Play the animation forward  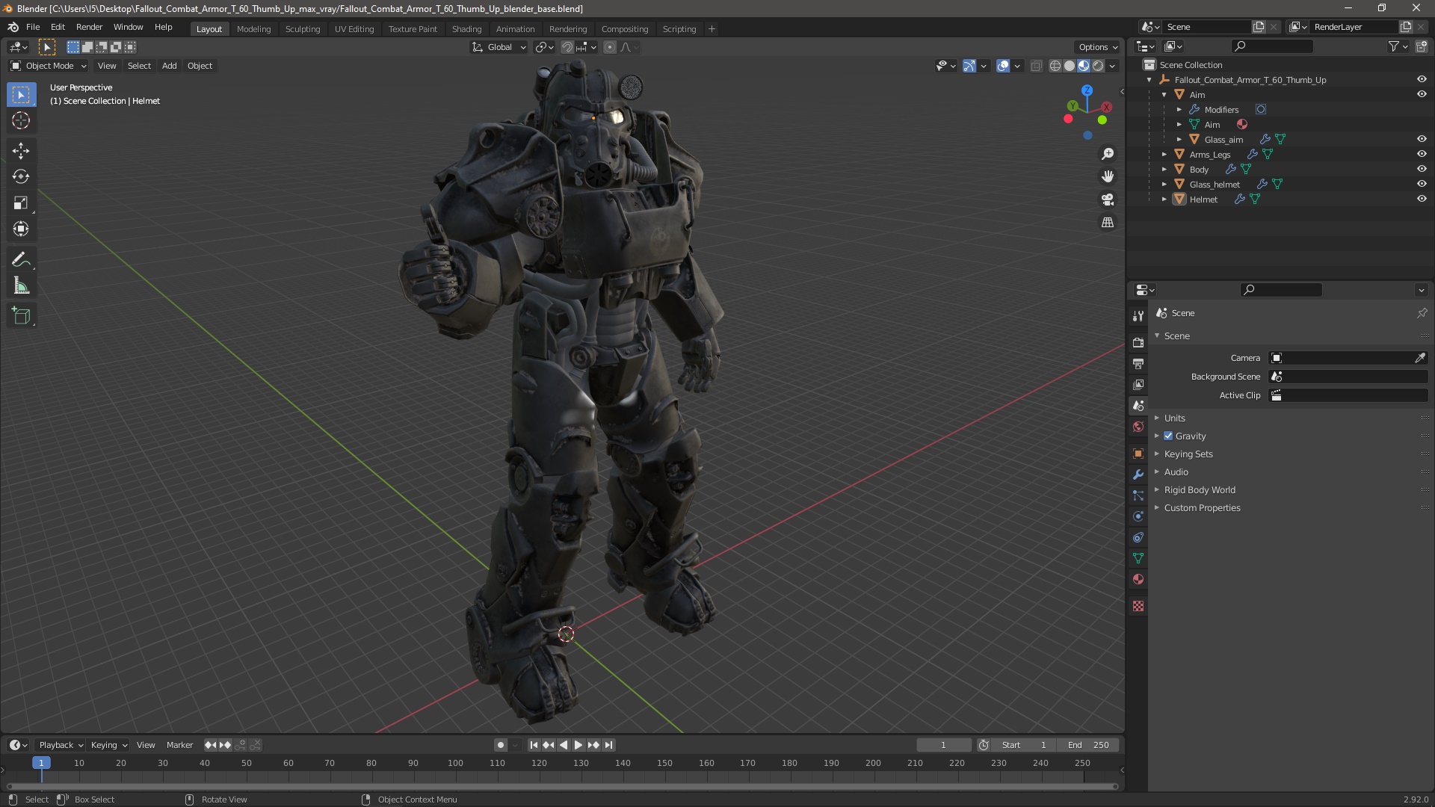pyautogui.click(x=578, y=745)
